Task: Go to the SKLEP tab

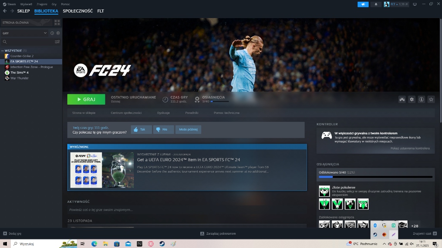Action: (x=23, y=11)
